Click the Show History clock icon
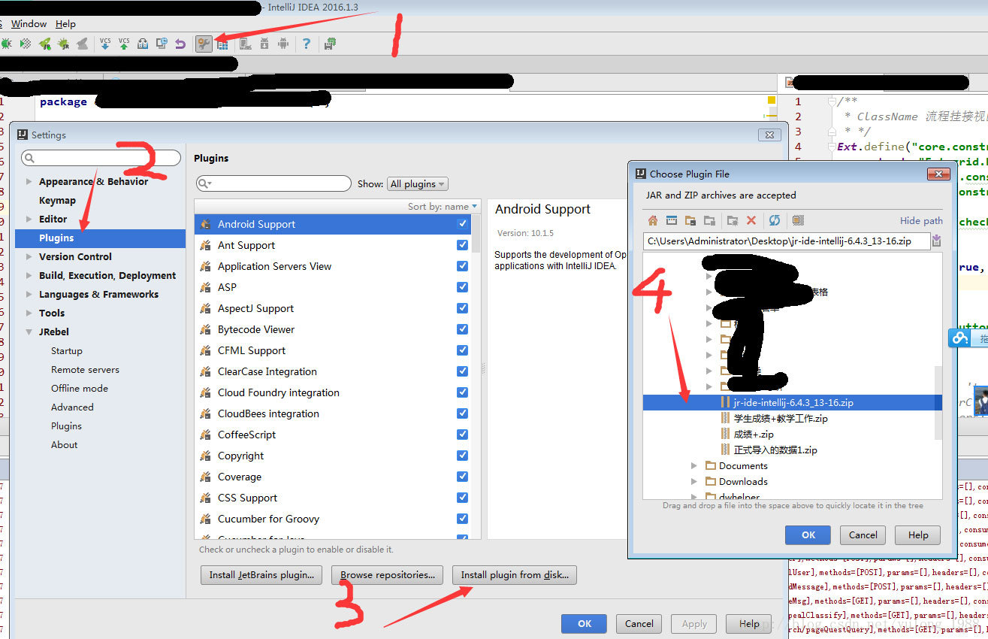Screen dimensions: 988x639 [162, 44]
